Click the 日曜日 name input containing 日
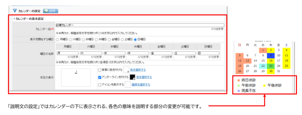This screenshot has height=115, width=302. (209, 53)
